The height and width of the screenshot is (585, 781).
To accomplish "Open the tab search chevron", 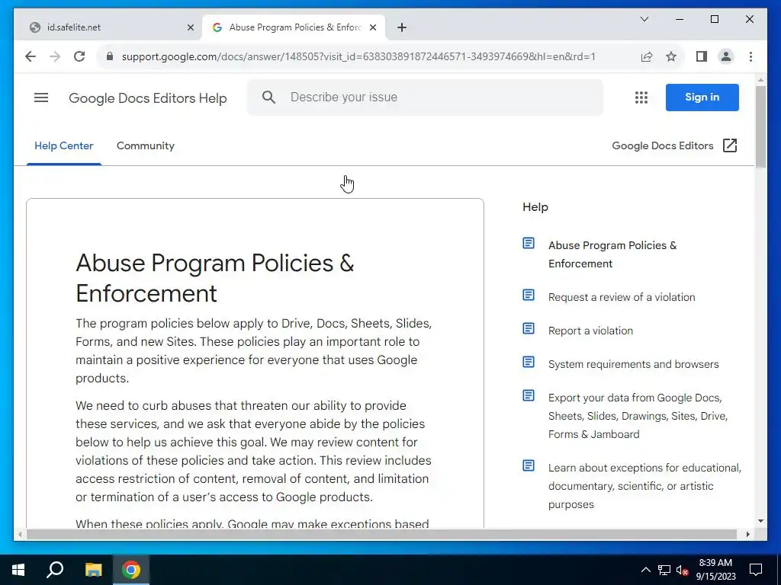I will click(644, 19).
